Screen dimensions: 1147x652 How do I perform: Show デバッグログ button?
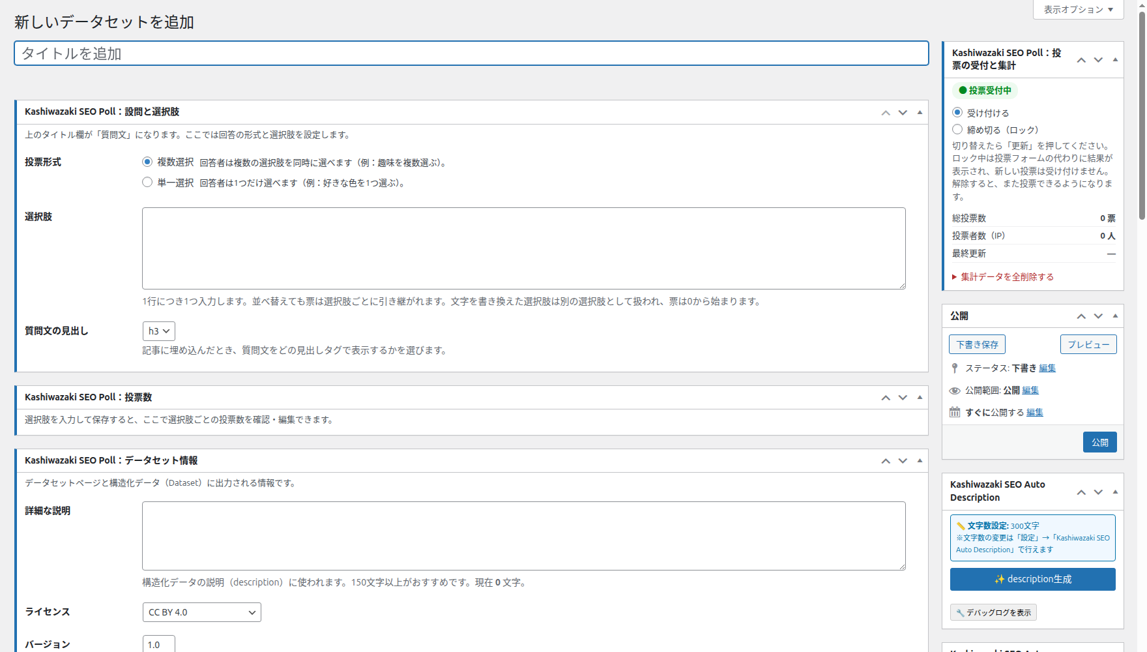coord(993,612)
